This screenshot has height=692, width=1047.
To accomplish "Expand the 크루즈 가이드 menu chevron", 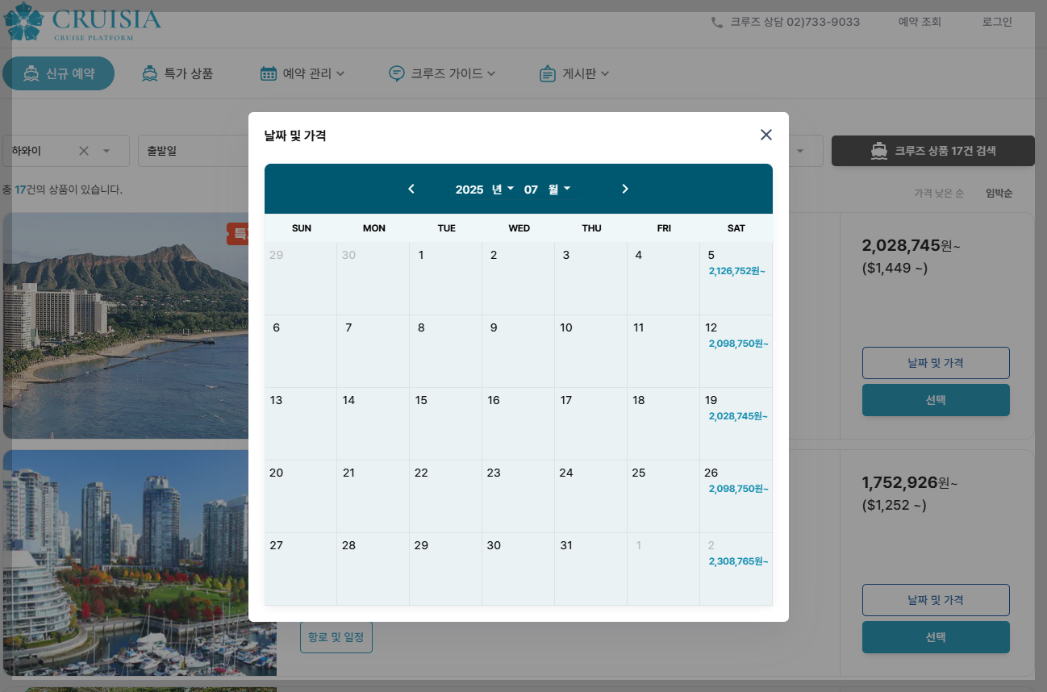I will tap(491, 73).
